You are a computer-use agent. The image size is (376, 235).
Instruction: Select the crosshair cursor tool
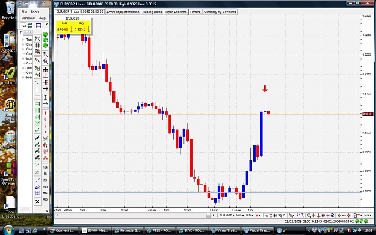tap(45, 70)
